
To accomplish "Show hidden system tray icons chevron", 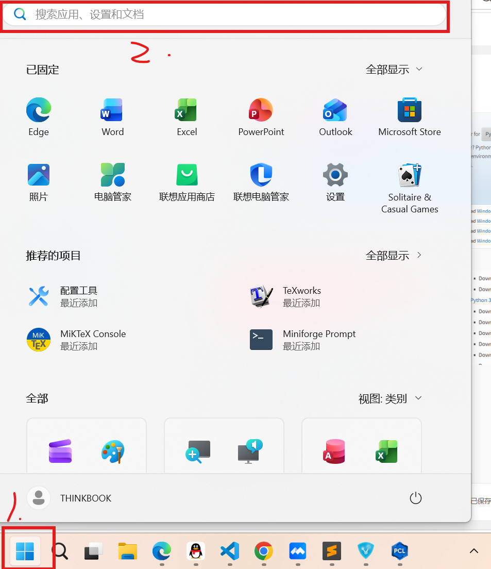I will click(473, 551).
